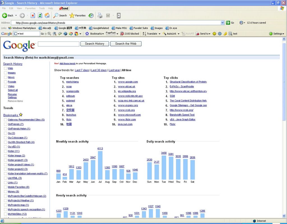Open the Dr.eye links bar item
Viewport: 287px width, 224px height.
click(x=171, y=28)
